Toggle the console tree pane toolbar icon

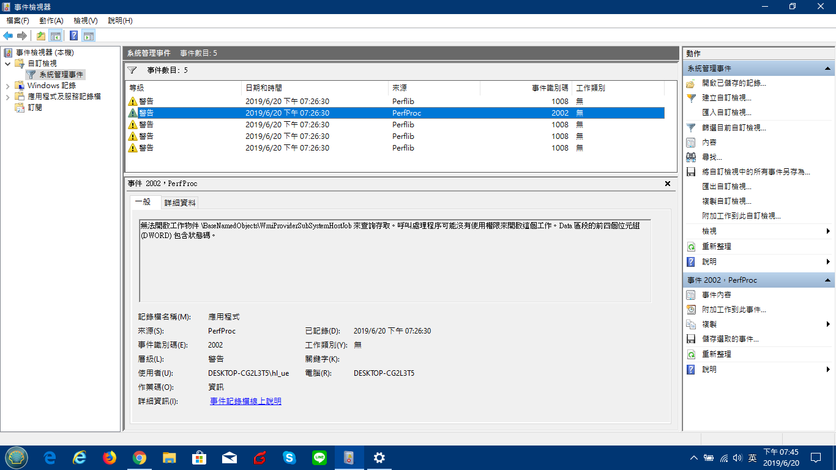point(55,35)
